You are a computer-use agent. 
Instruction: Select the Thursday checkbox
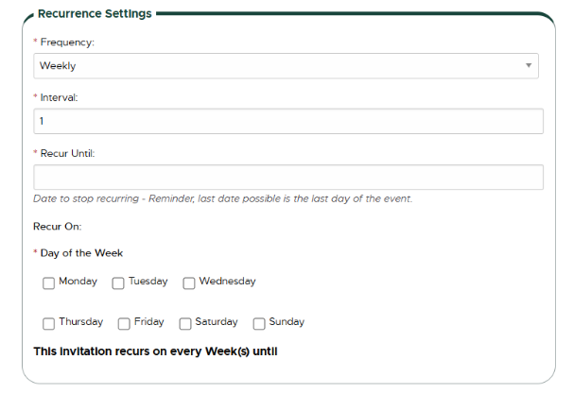(48, 324)
